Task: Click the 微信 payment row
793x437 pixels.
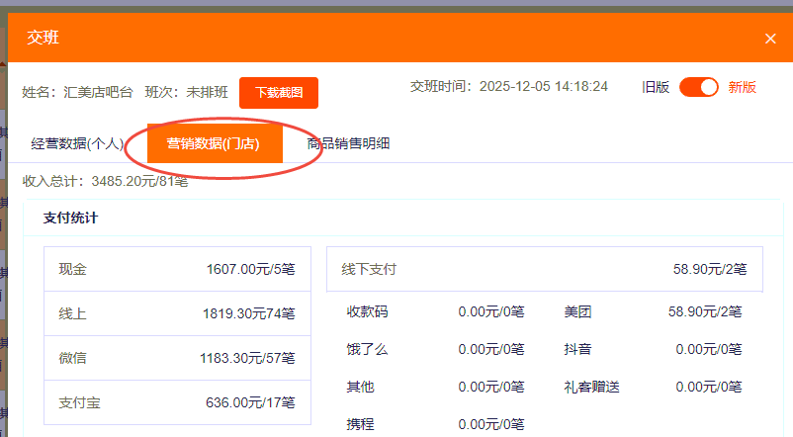Action: pyautogui.click(x=177, y=358)
